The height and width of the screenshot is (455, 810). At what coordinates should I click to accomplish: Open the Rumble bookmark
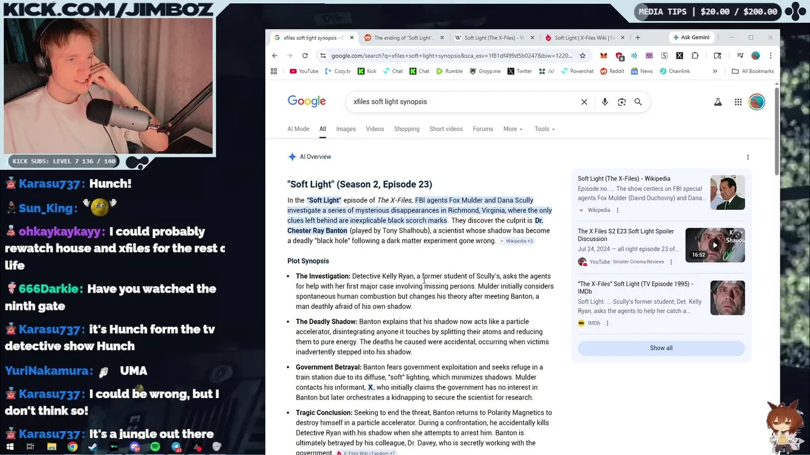pos(449,71)
